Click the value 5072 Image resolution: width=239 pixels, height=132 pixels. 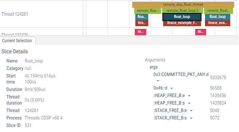(x=214, y=118)
